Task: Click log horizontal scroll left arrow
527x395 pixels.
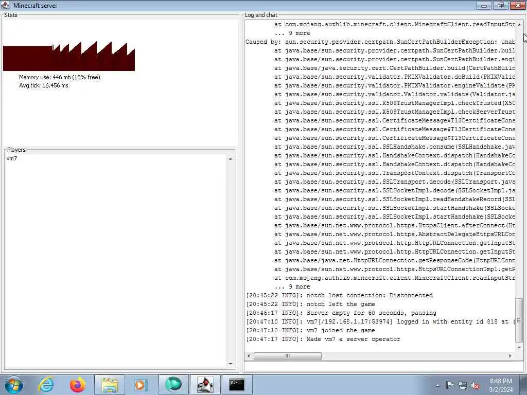Action: click(249, 356)
